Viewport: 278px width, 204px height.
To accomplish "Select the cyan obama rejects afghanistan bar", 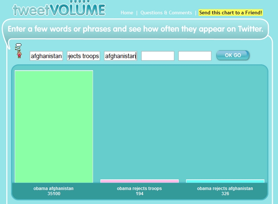I will [x=225, y=181].
